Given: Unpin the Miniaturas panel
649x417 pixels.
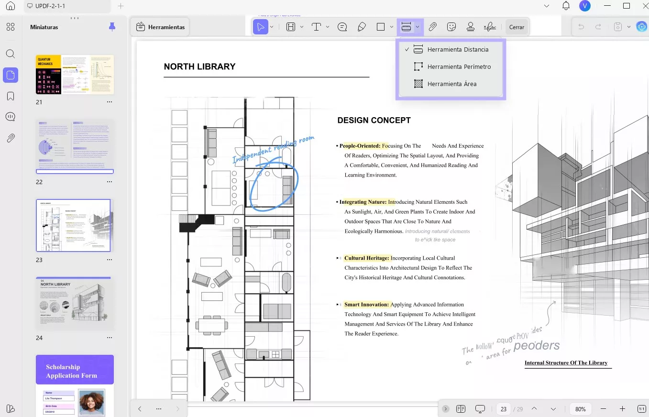Looking at the screenshot, I should coord(112,27).
